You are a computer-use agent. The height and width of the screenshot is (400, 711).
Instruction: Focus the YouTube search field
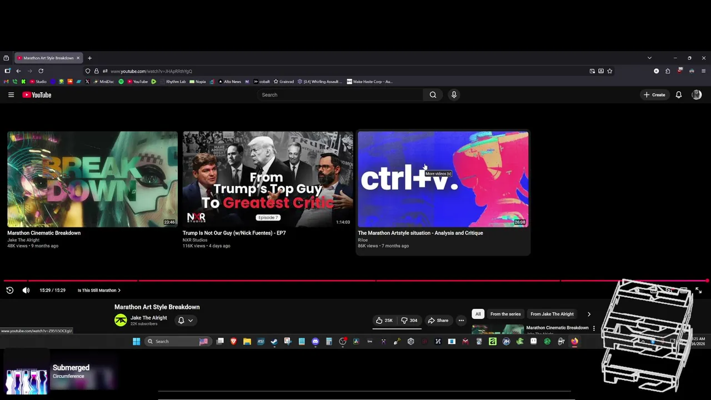pyautogui.click(x=340, y=95)
